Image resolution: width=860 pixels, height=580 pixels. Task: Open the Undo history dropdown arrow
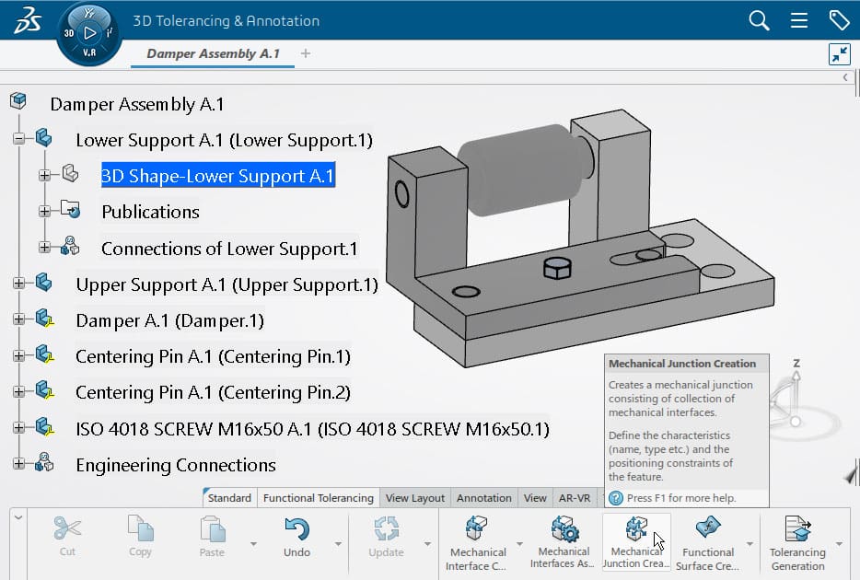click(x=338, y=544)
